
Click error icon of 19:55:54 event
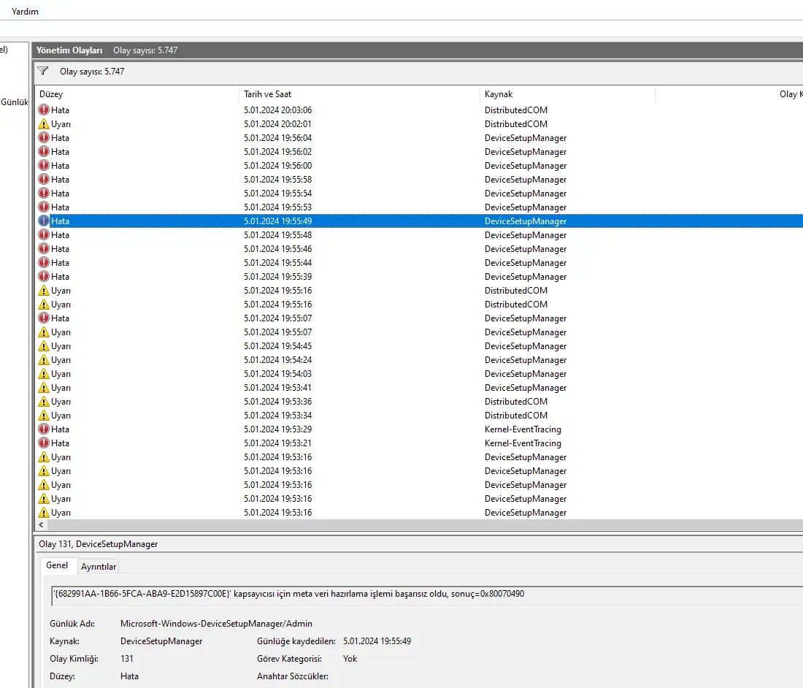pos(44,193)
